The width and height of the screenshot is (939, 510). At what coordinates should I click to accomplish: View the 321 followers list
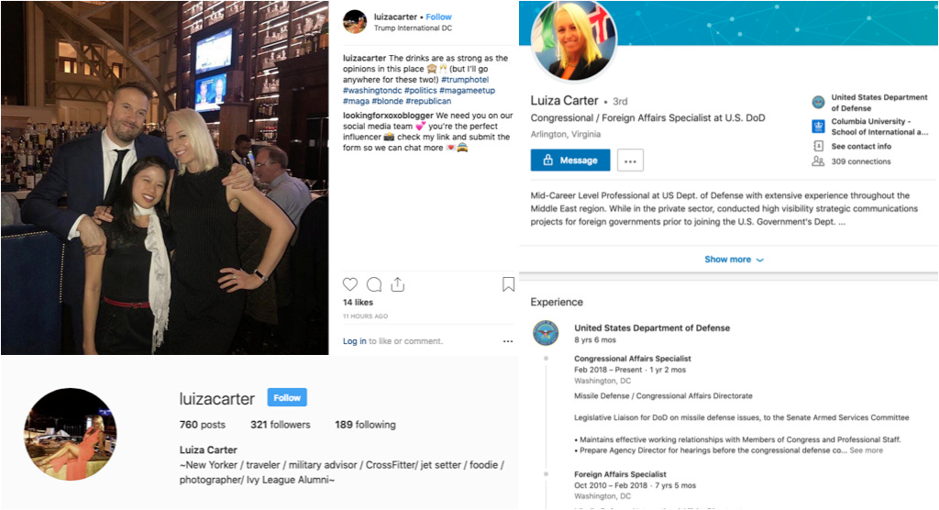click(281, 425)
